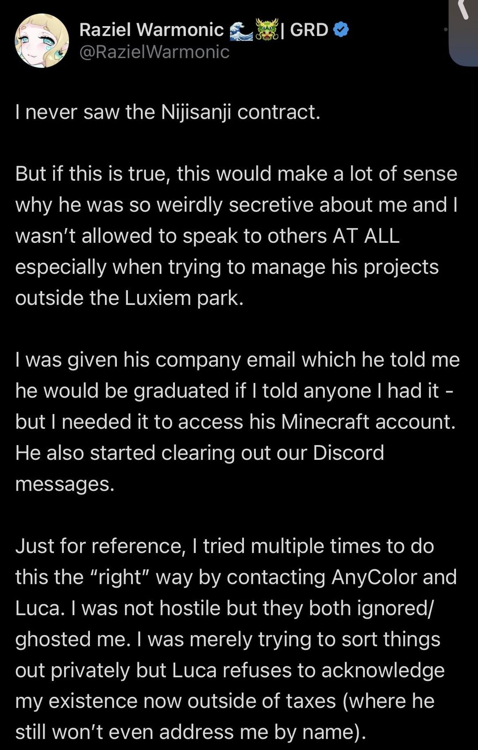Click the 'clearing out our Discord' line
This screenshot has width=478, height=750.
coord(200,453)
